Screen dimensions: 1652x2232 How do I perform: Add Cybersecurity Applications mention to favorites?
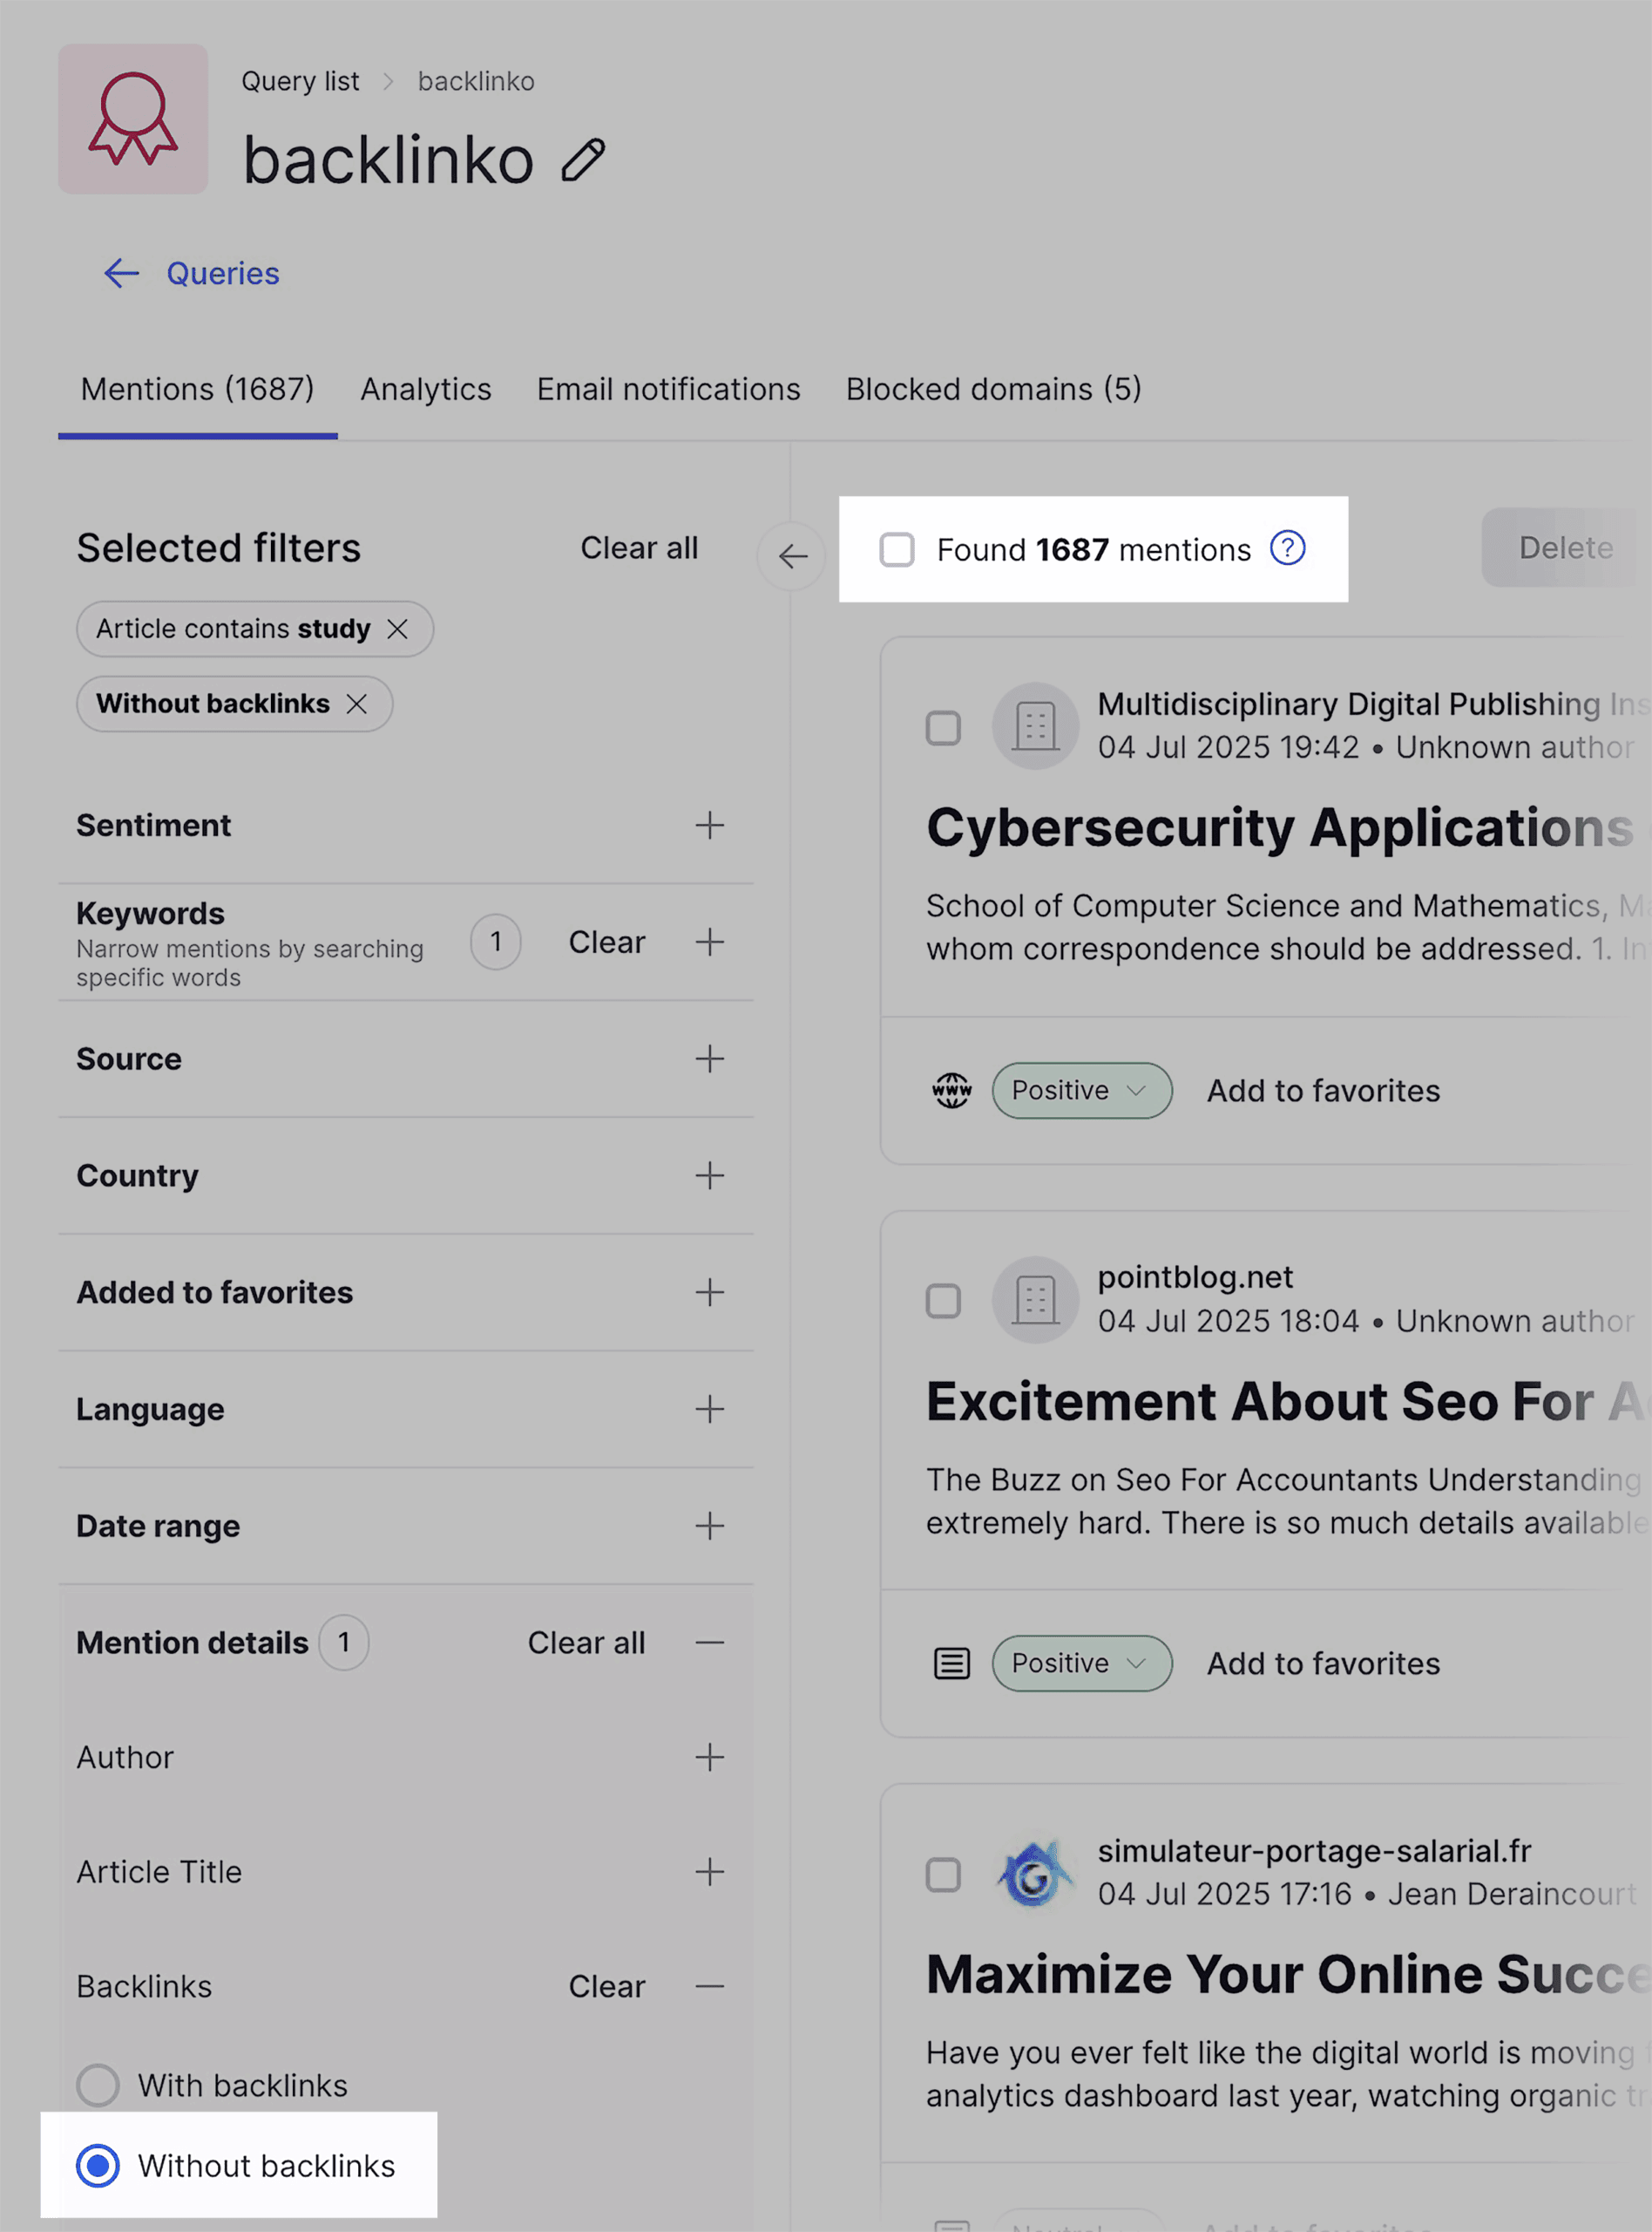click(x=1324, y=1091)
